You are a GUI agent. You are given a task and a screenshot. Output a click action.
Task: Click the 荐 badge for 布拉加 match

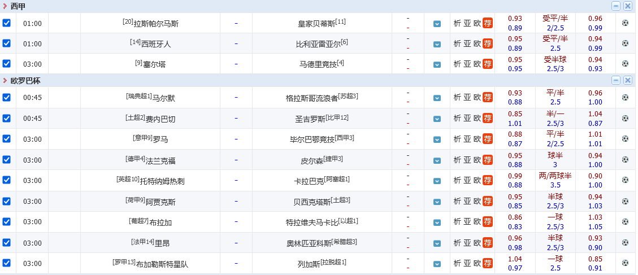487,222
